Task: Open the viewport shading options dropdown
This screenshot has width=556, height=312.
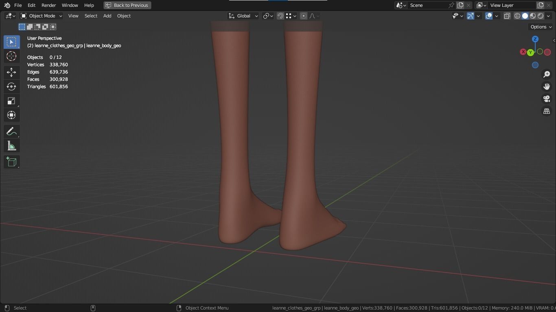Action: pos(549,16)
